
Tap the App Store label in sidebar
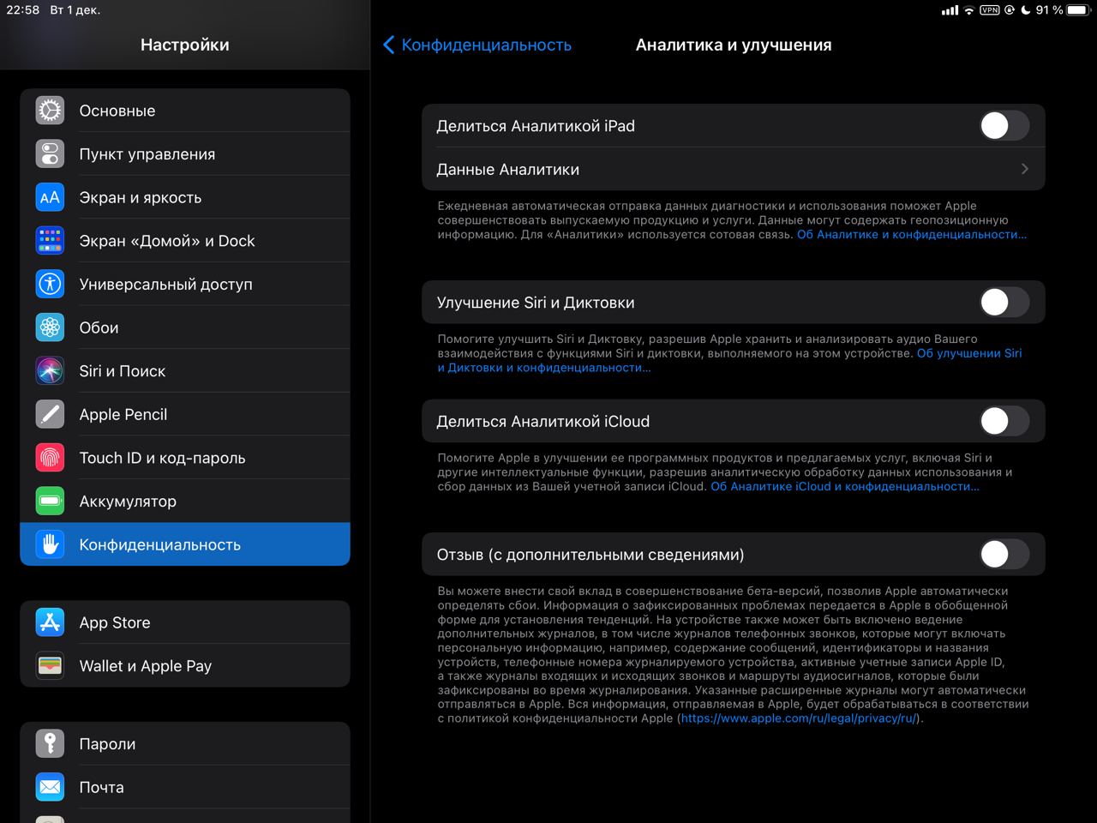coord(115,622)
